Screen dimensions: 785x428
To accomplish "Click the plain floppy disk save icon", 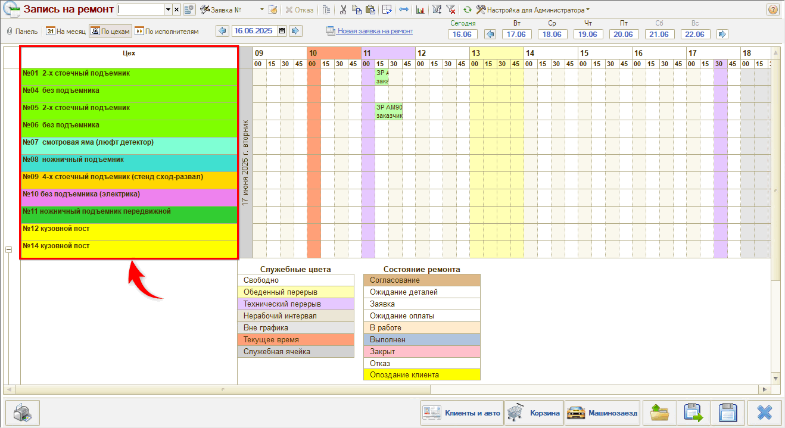I will pos(729,412).
